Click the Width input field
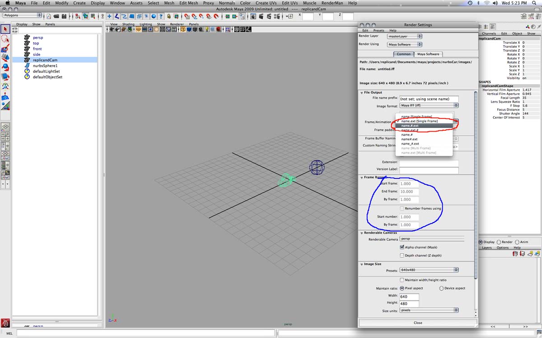Viewport: 542px width, 338px height. point(409,297)
